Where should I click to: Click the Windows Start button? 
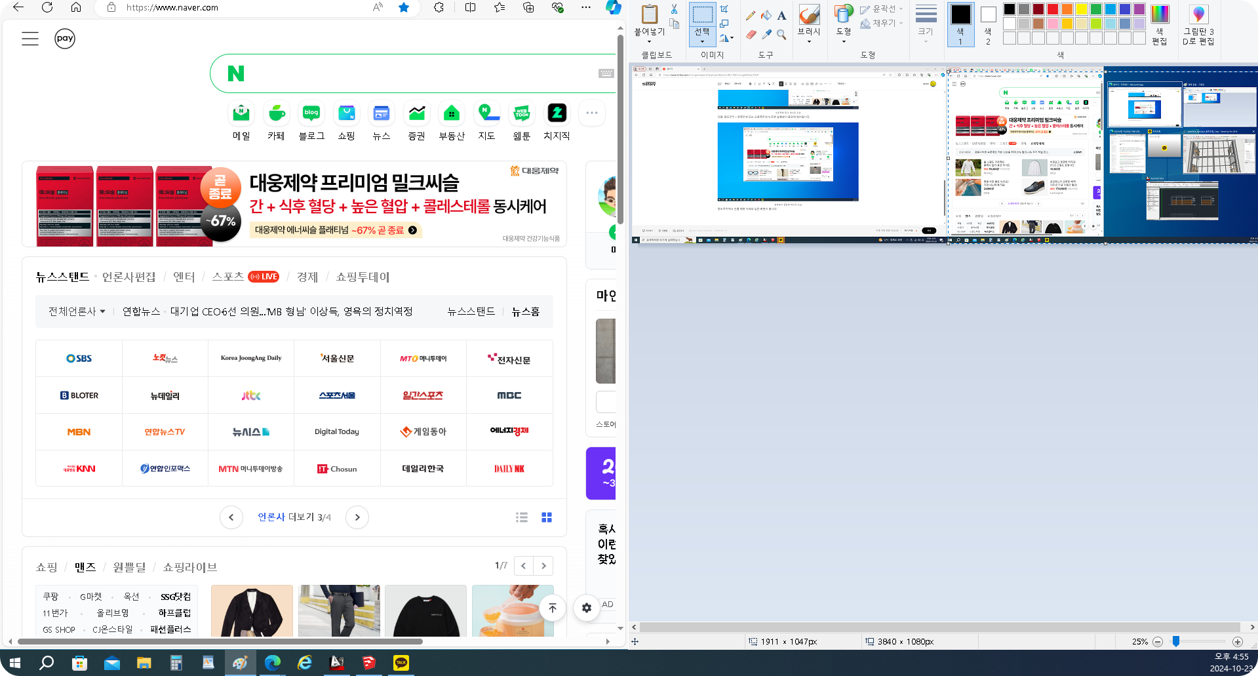click(x=15, y=664)
